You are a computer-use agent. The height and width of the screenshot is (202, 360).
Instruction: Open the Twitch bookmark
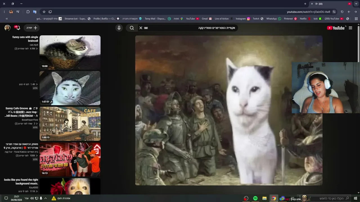point(258,19)
